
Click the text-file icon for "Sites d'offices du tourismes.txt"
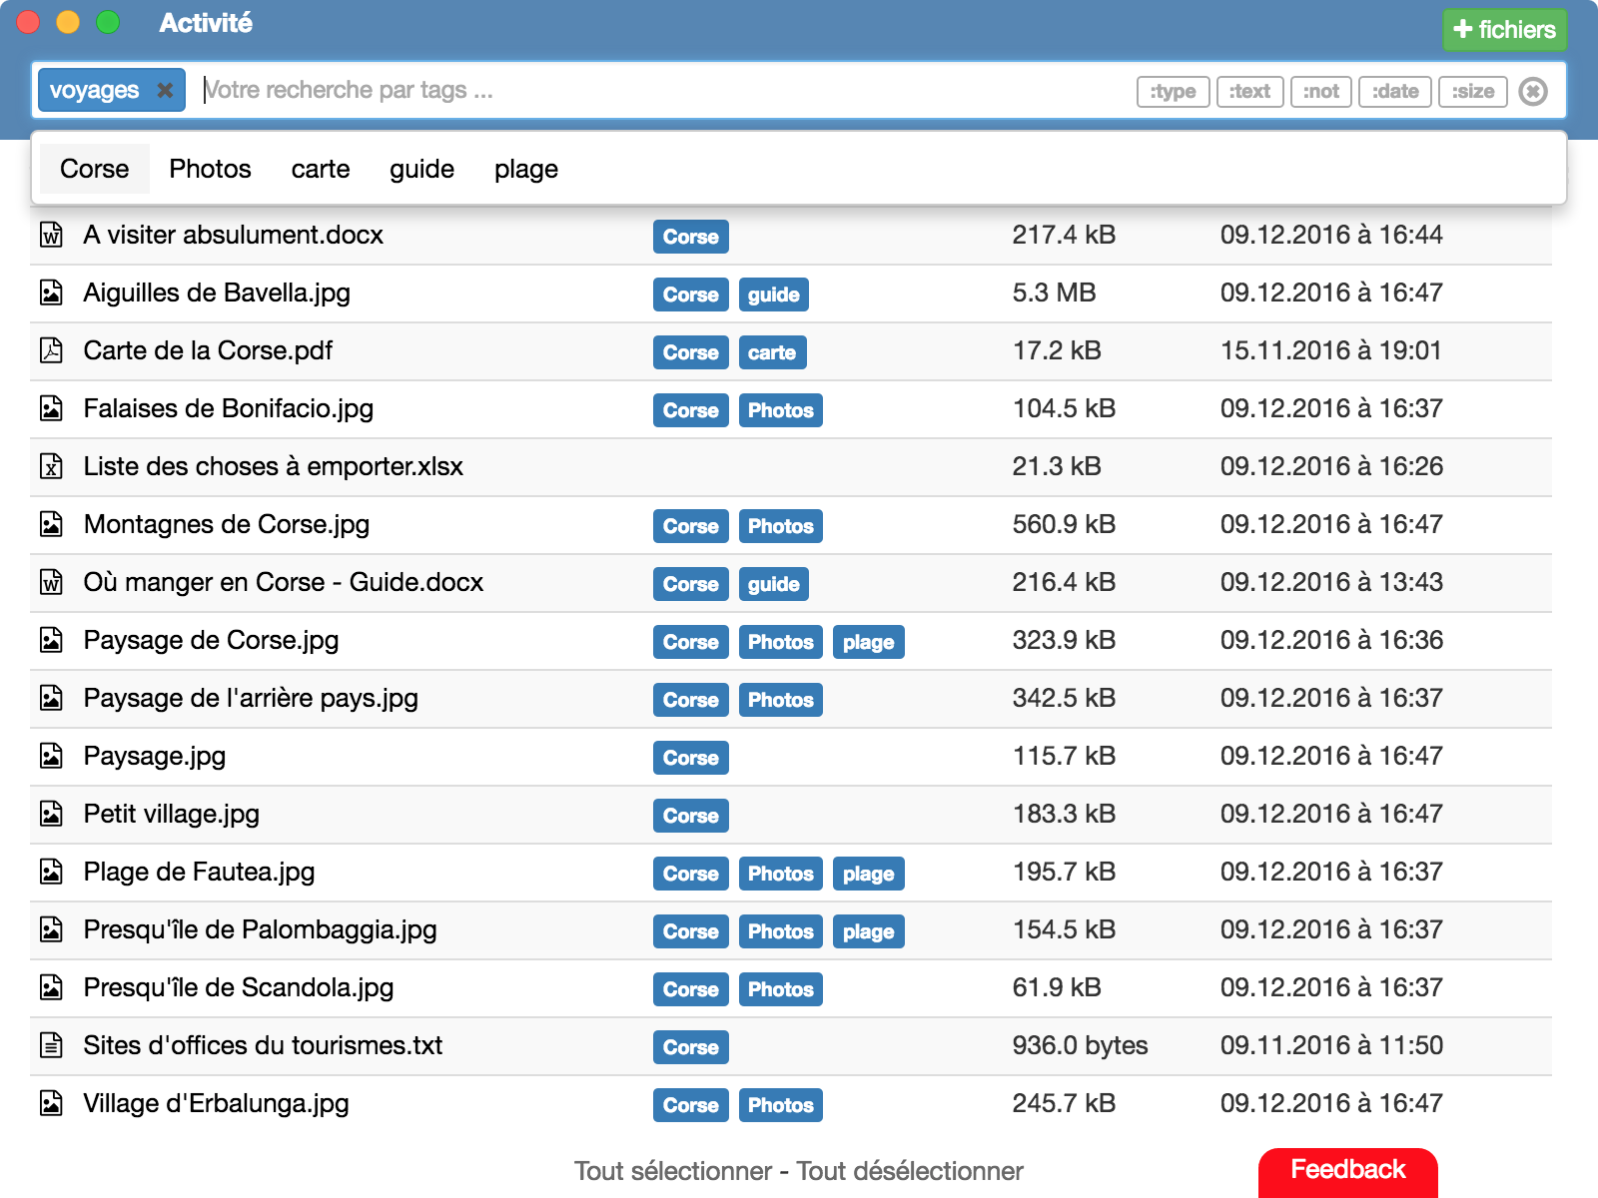[53, 1045]
